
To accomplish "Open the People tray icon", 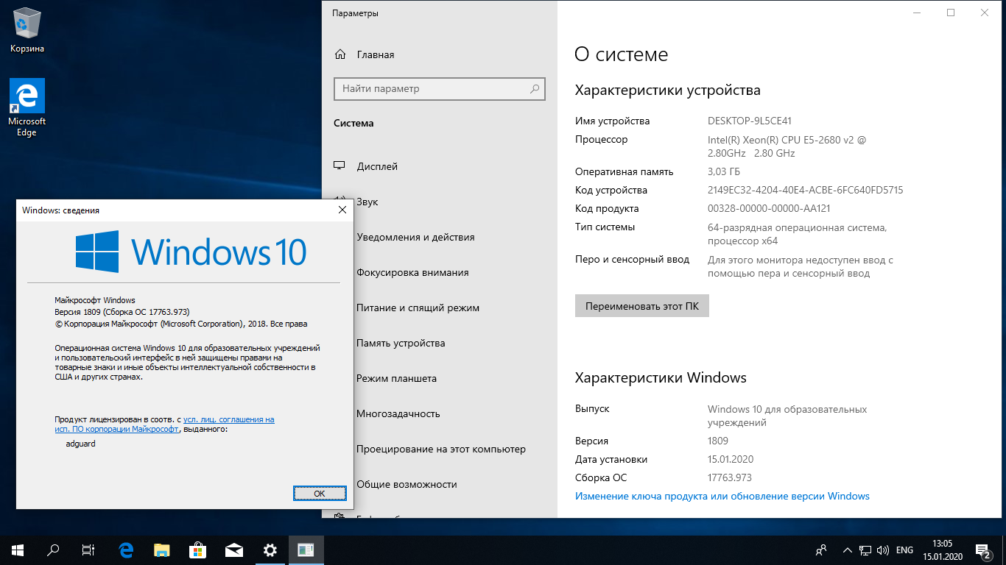I will pyautogui.click(x=821, y=550).
